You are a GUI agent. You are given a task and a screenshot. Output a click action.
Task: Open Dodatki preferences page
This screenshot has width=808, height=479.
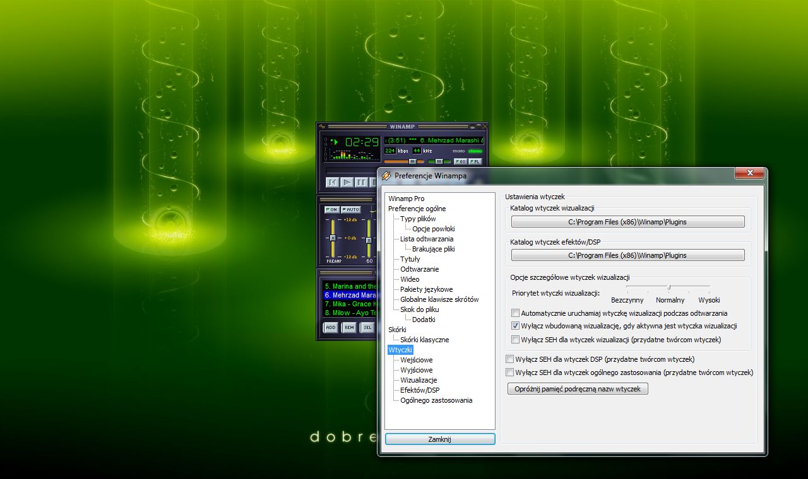click(425, 320)
